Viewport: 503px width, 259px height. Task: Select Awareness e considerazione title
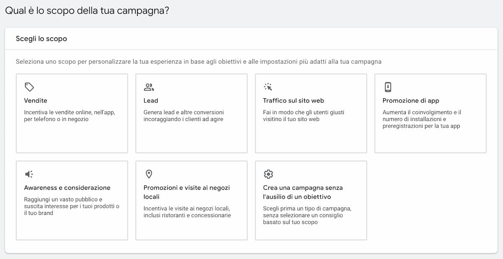coord(67,188)
